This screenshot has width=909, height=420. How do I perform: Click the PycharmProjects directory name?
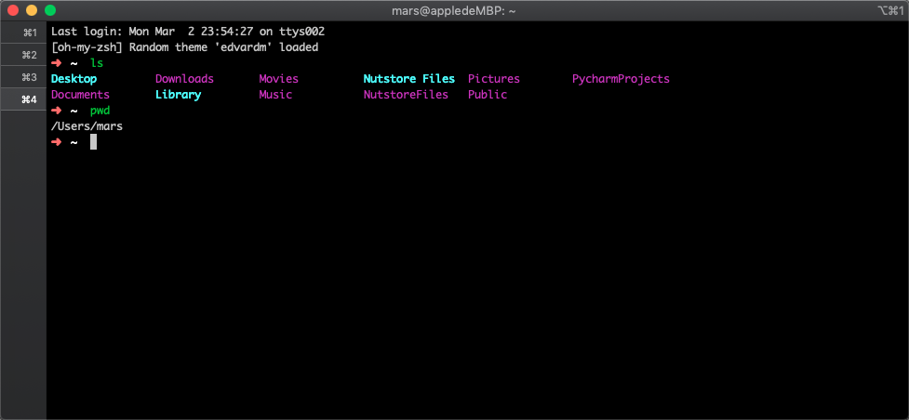[621, 79]
